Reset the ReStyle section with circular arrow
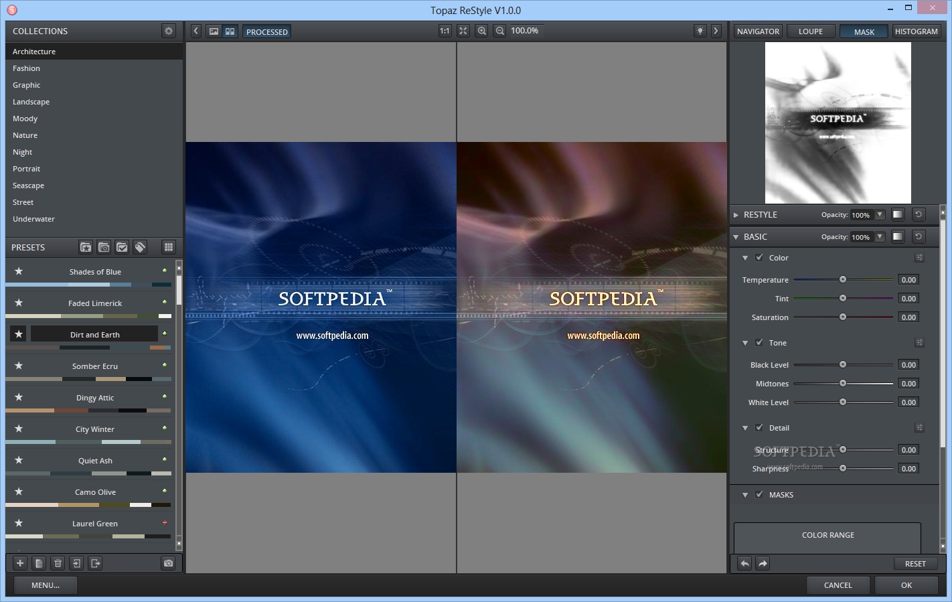The height and width of the screenshot is (602, 952). point(919,214)
